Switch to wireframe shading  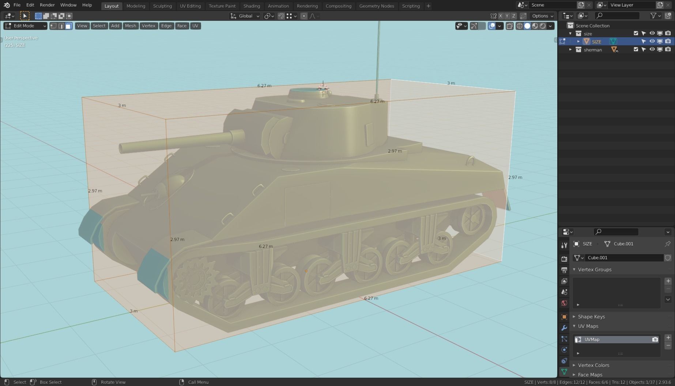pos(519,26)
